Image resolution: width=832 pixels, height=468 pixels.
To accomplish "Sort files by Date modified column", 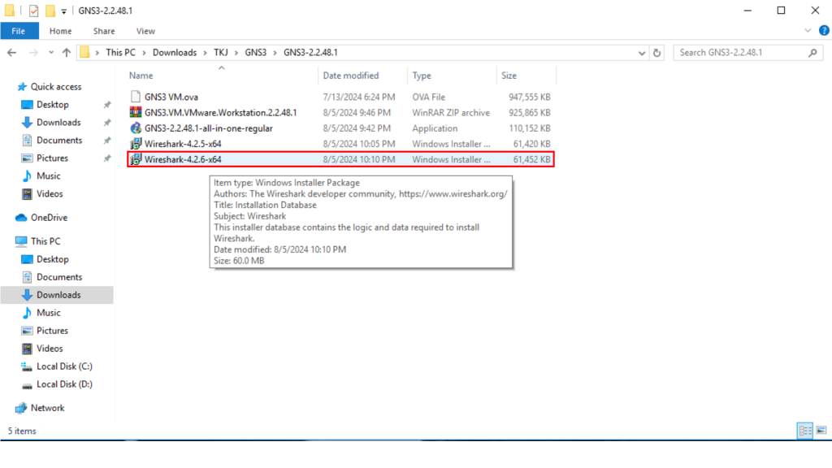I will (351, 76).
